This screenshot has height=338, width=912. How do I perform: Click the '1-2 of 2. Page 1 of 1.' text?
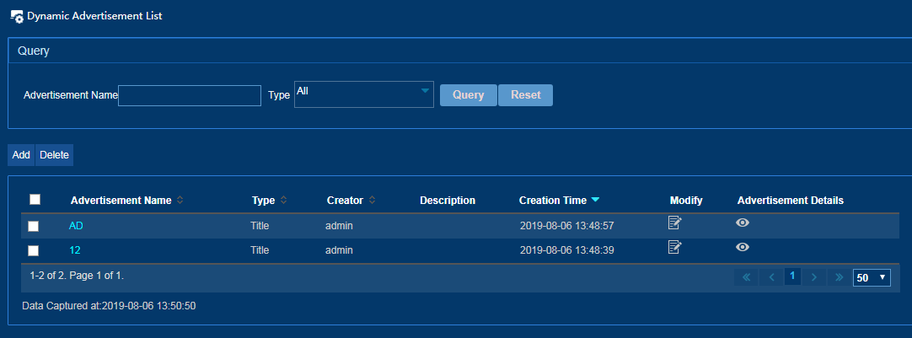[77, 275]
